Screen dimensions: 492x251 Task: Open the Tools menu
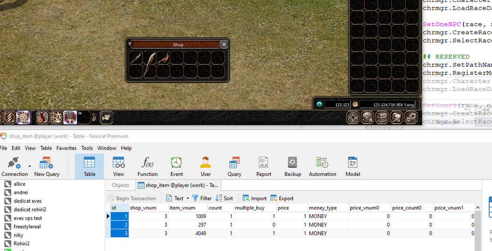[x=87, y=148]
